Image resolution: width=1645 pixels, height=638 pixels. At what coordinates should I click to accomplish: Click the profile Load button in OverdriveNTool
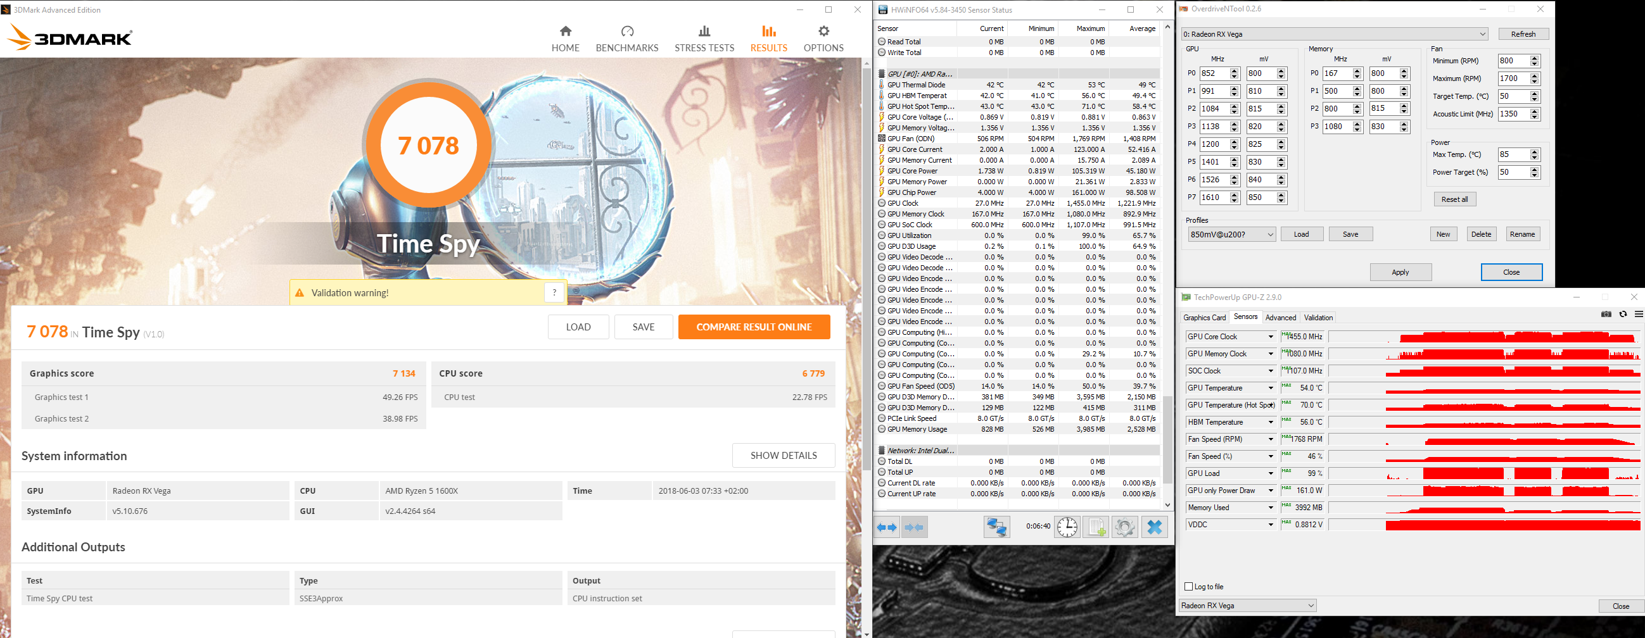tap(1302, 234)
